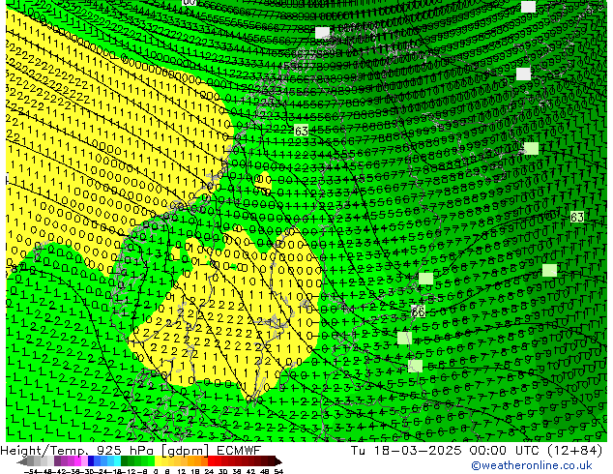Open the weatheronline.co.uk copyright link

tap(531, 465)
